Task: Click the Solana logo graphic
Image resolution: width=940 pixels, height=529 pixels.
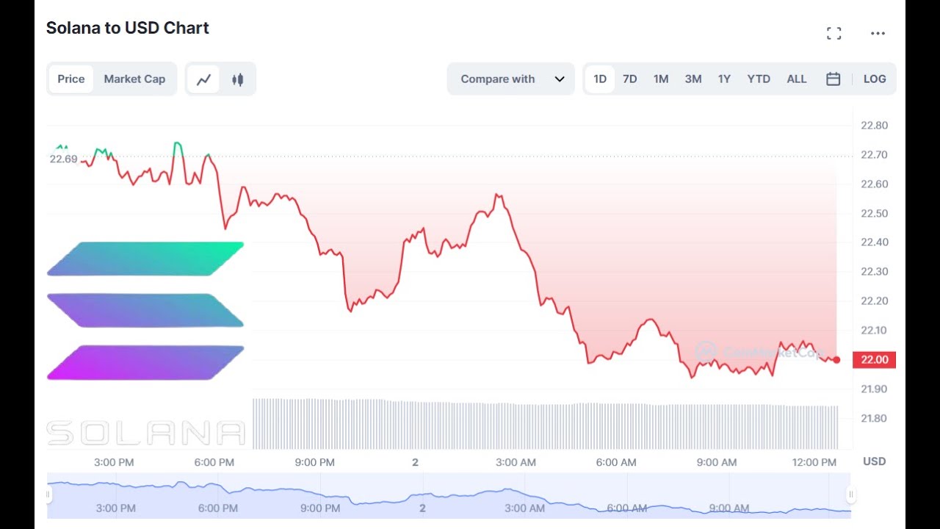Action: tap(145, 311)
